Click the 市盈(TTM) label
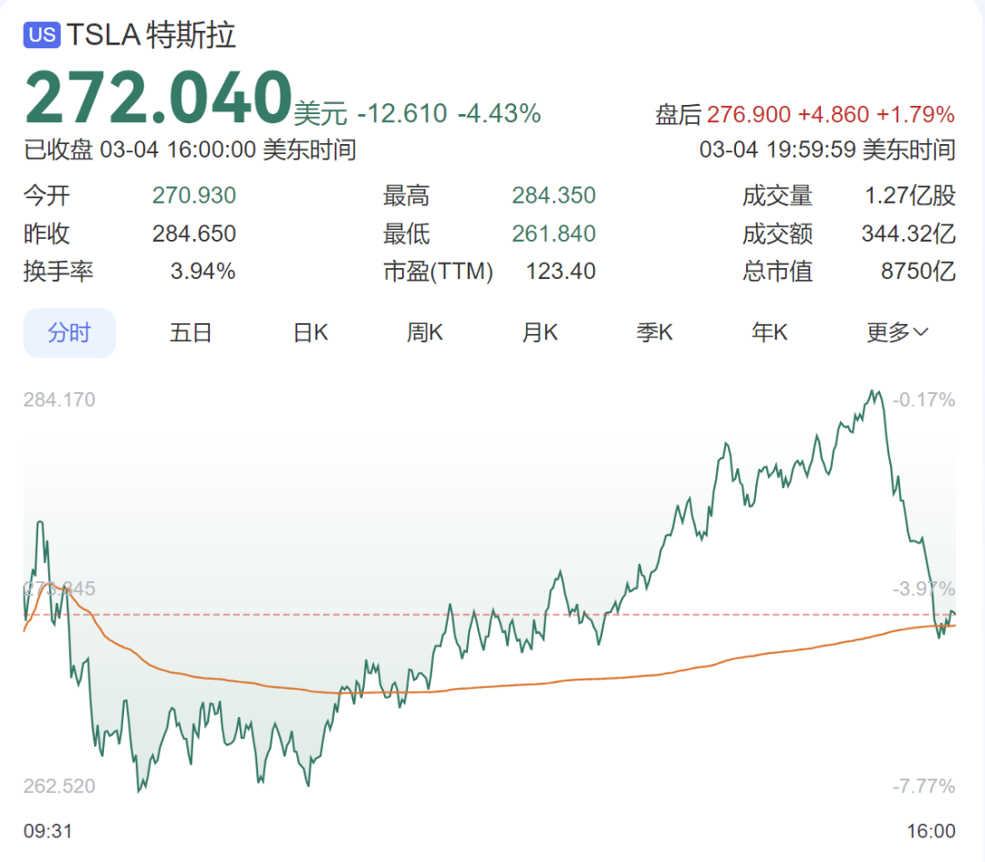Screen dimensions: 985x862 (438, 272)
